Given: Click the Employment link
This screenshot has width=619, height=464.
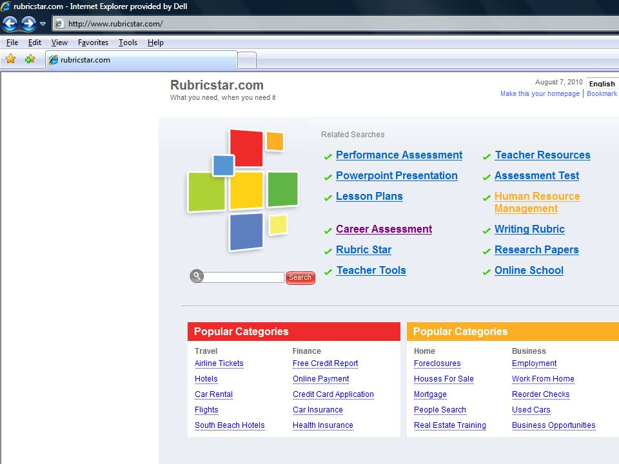Looking at the screenshot, I should 534,363.
